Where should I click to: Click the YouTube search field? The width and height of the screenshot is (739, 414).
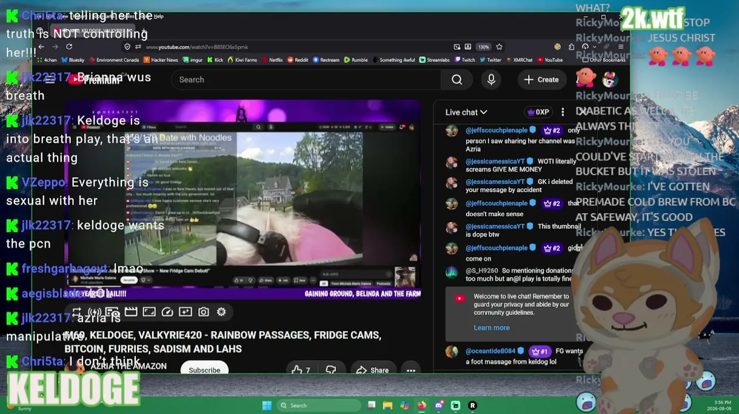[306, 79]
